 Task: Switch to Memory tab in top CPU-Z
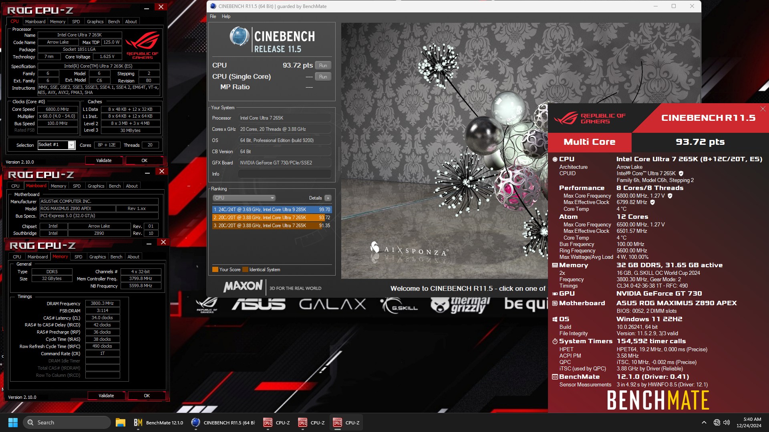point(58,22)
